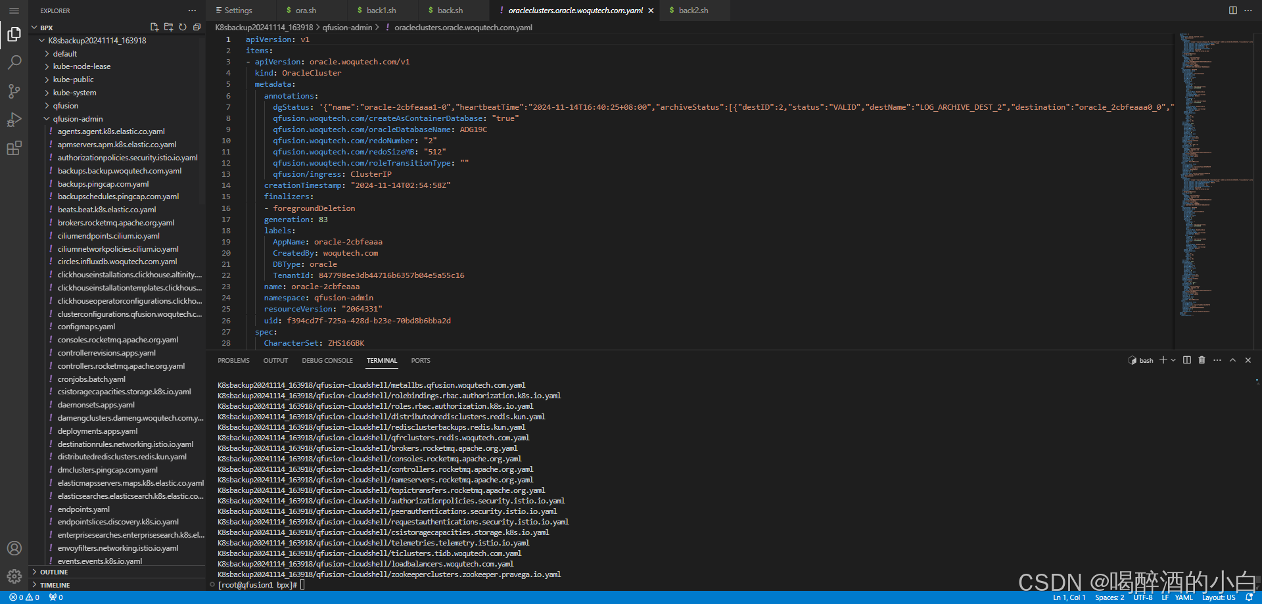Open the Manage gear menu
Screen dimensions: 1262x604
[x=14, y=576]
